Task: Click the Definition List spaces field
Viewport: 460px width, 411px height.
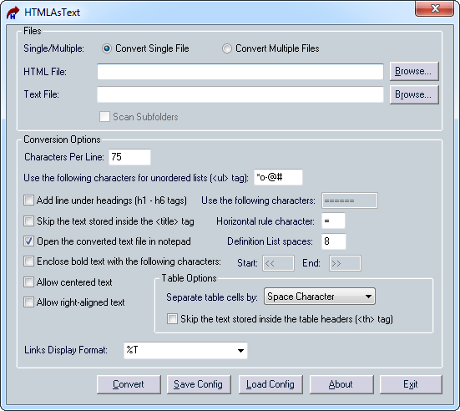Action: pos(334,241)
